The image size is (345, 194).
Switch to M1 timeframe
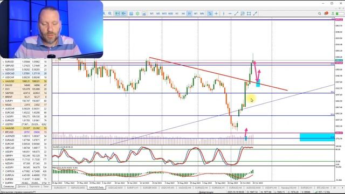pos(151,13)
